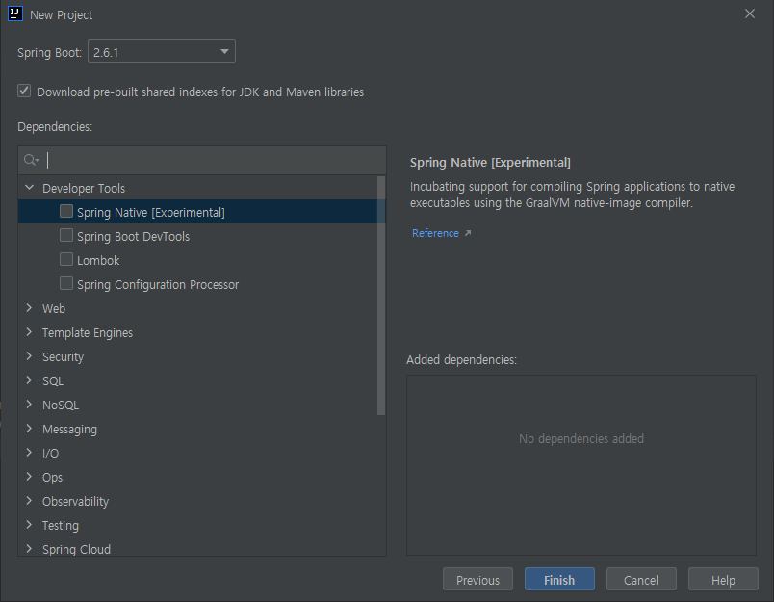Expand the Spring Cloud section

pyautogui.click(x=29, y=549)
